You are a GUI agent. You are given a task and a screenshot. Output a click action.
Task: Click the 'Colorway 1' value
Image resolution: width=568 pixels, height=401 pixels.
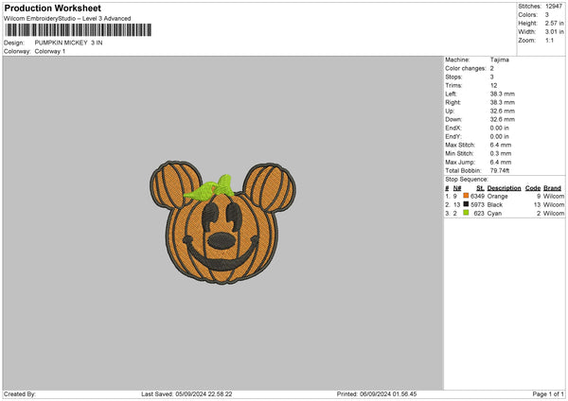tap(50, 51)
